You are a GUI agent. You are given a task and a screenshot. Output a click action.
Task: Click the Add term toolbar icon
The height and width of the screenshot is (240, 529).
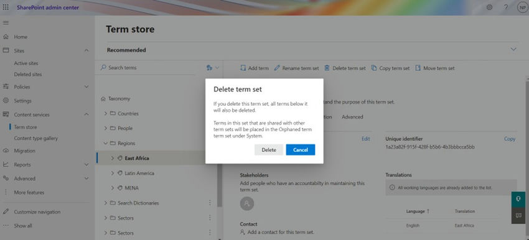pyautogui.click(x=243, y=68)
